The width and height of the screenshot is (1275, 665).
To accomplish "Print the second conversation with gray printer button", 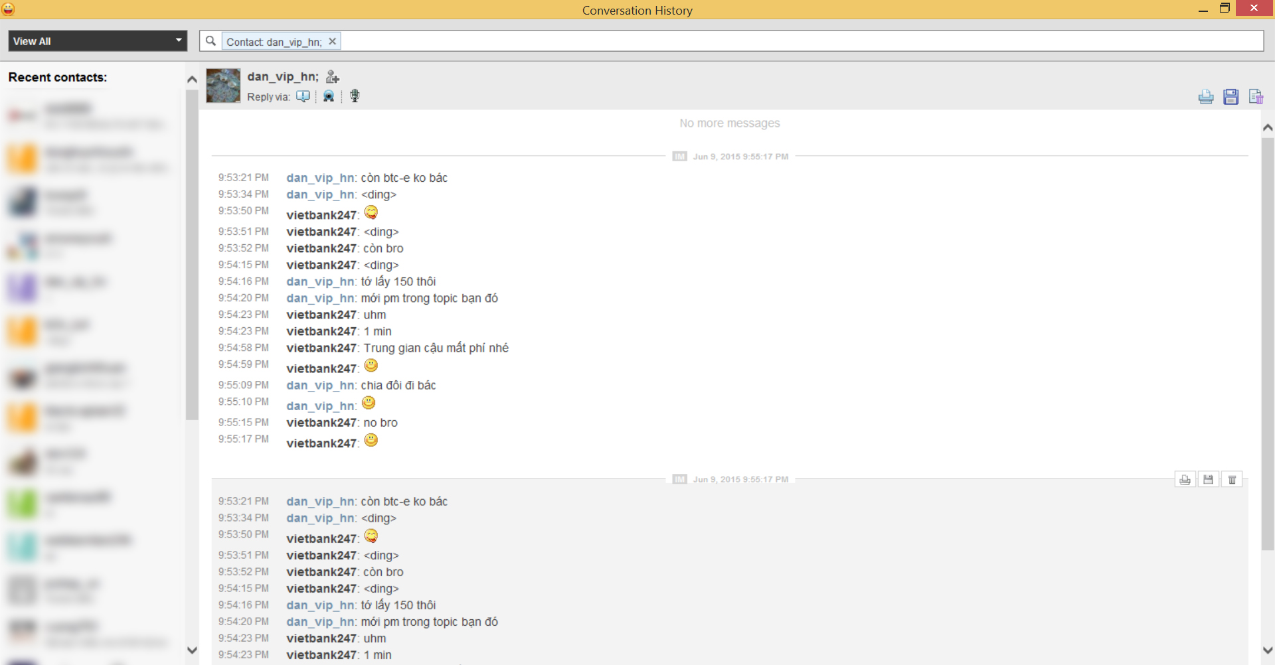I will (1185, 479).
